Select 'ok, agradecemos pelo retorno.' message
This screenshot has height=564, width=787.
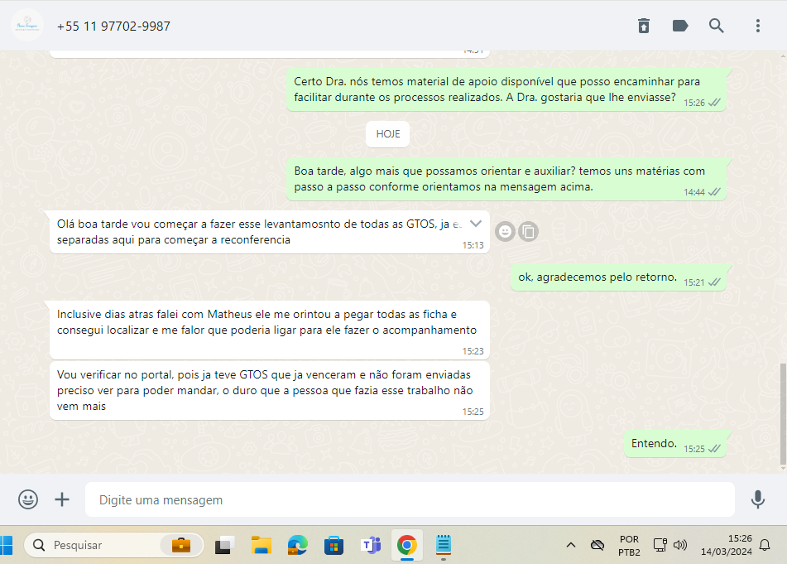pyautogui.click(x=618, y=277)
